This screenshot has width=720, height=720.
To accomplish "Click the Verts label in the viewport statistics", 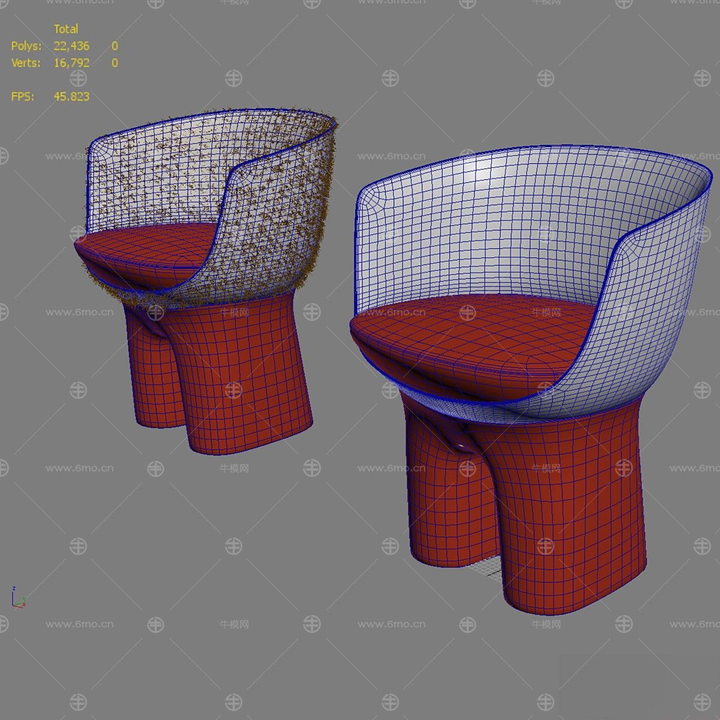I will click(x=26, y=62).
